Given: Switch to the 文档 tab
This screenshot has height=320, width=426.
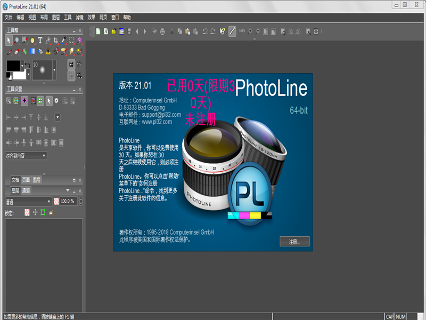Looking at the screenshot, I should click(x=15, y=180).
